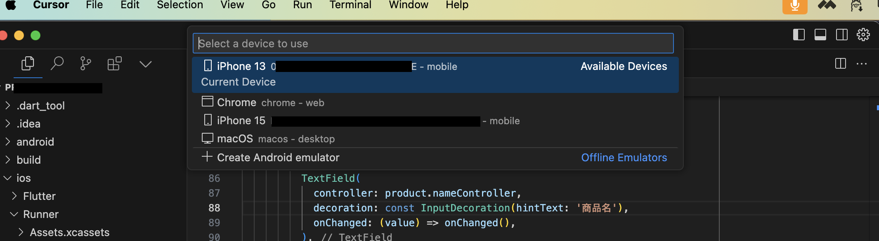
Task: Open the View menu
Action: [232, 5]
